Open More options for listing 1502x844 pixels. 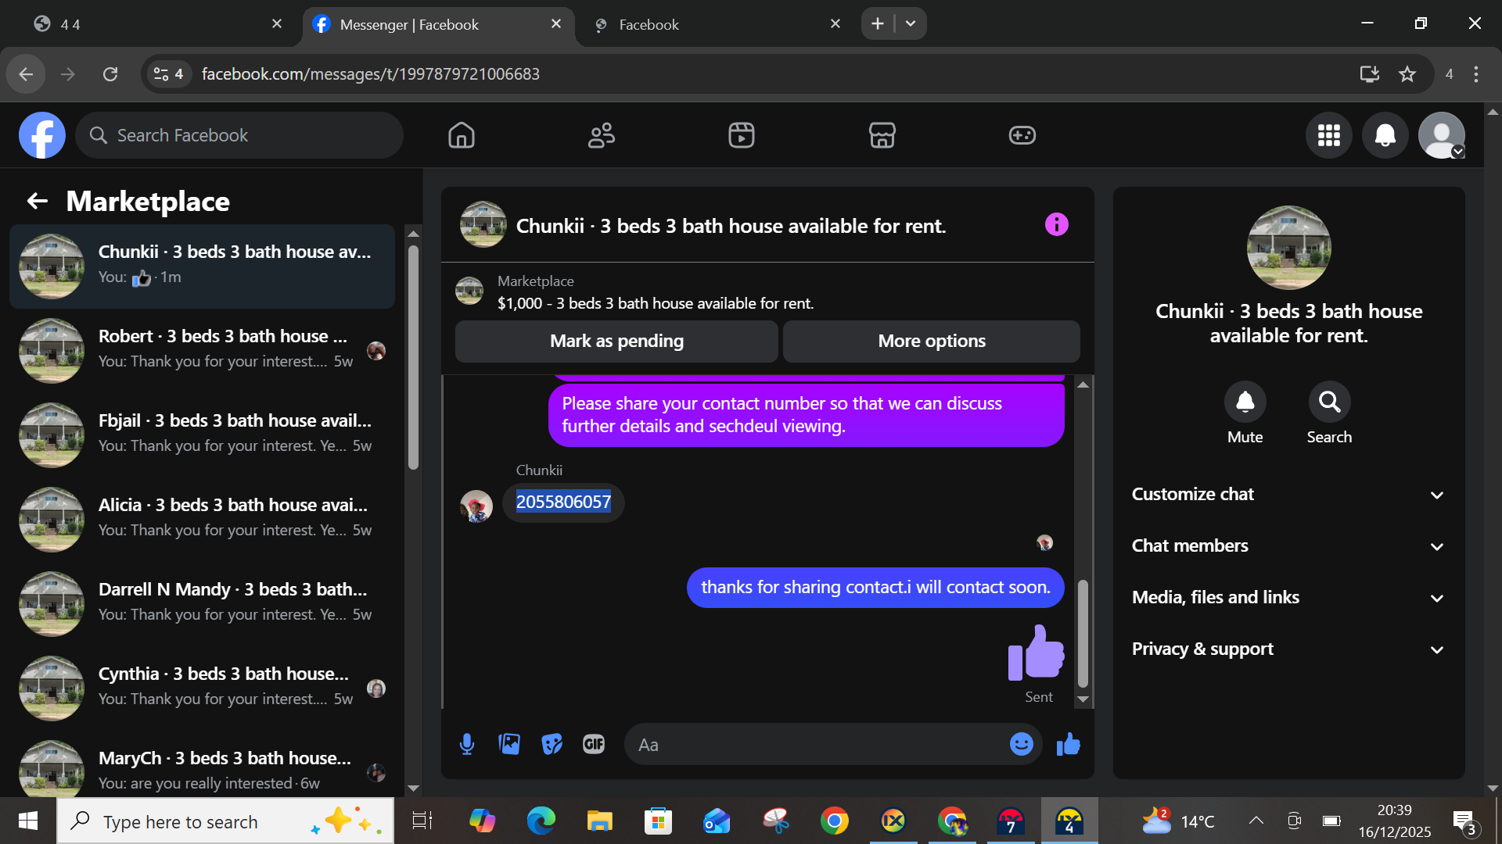click(932, 342)
